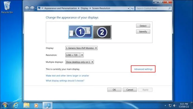Click 'This is currently your main display.' text
This screenshot has height=109, width=193.
click(63, 69)
